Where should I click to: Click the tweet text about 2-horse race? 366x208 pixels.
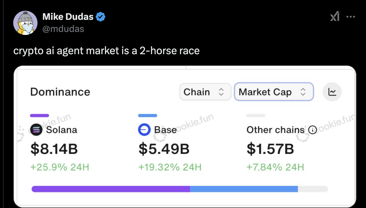click(x=106, y=51)
